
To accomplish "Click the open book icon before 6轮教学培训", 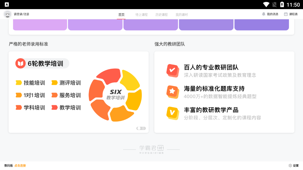I will coord(20,63).
